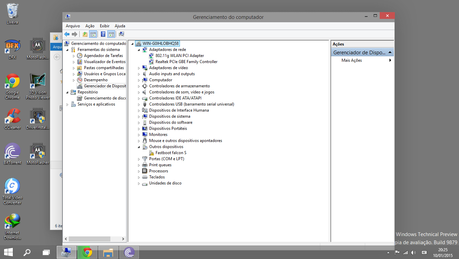Viewport: 459px width, 259px height.
Task: Click the Back arrow toolbar button
Action: click(67, 34)
